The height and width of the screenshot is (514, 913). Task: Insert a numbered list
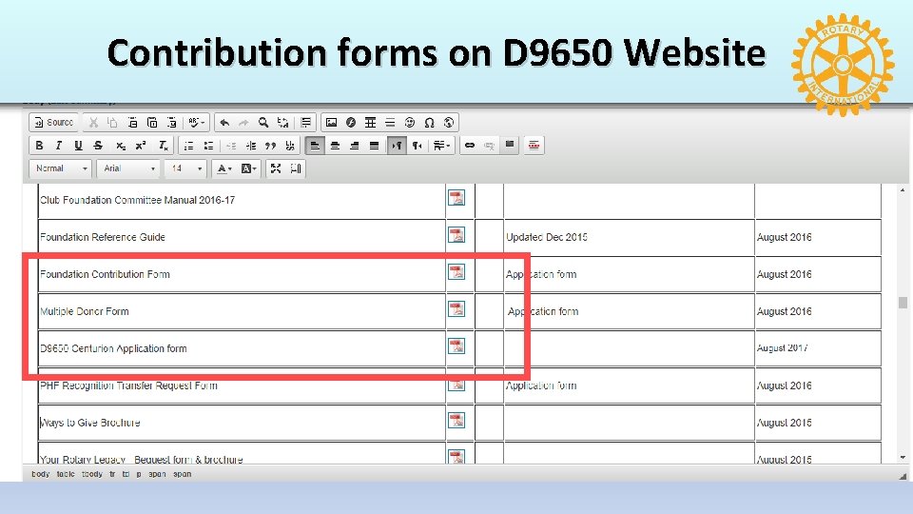(x=188, y=145)
